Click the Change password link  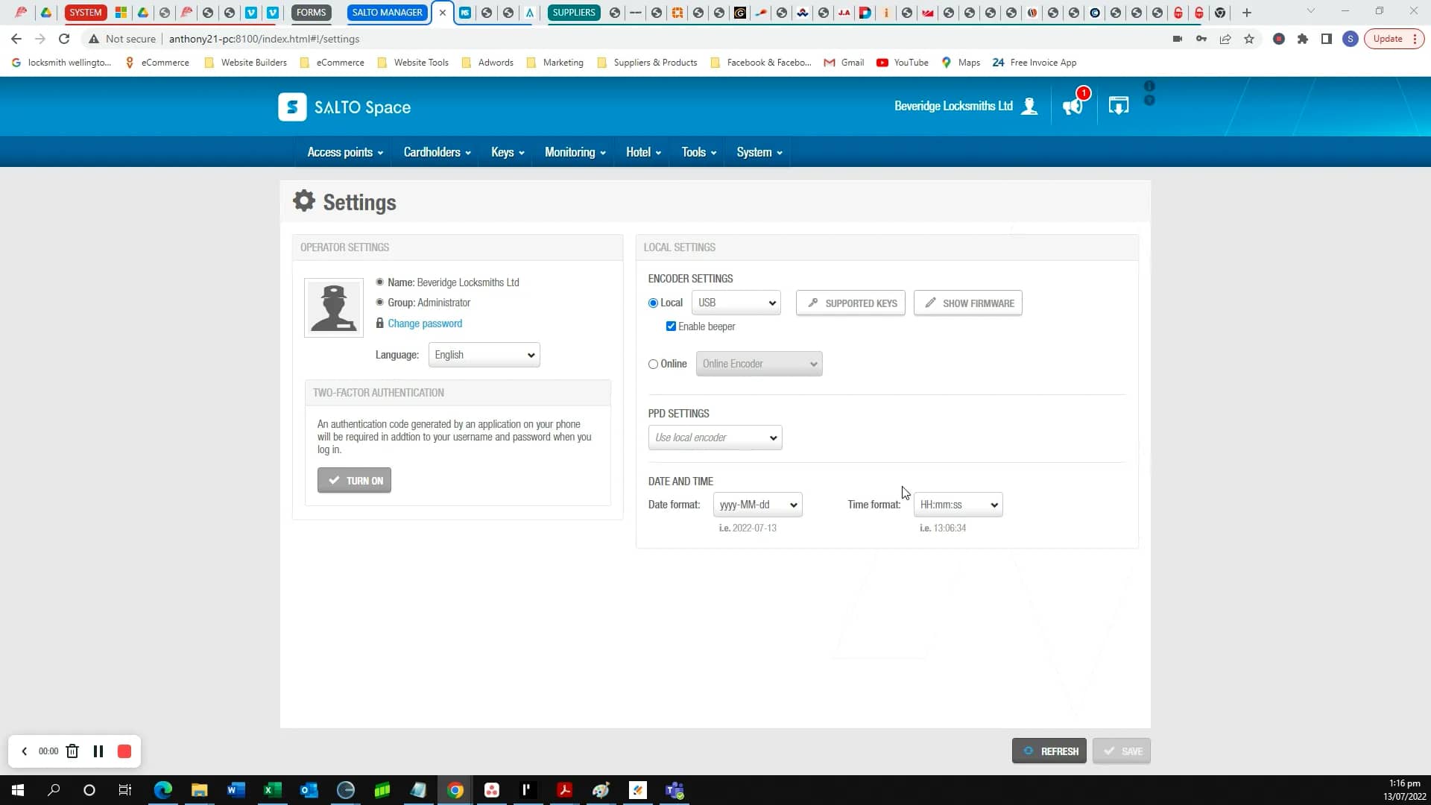click(x=425, y=323)
